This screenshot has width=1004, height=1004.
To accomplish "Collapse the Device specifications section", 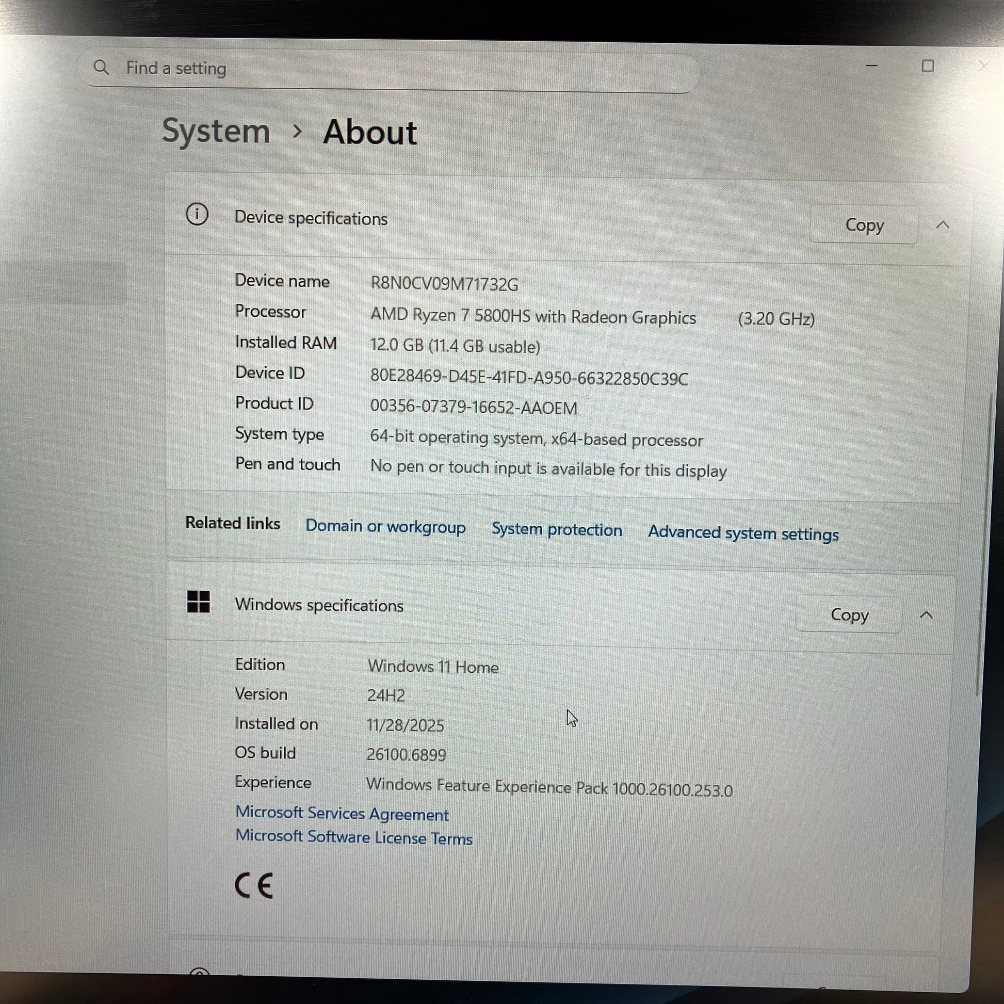I will [943, 225].
